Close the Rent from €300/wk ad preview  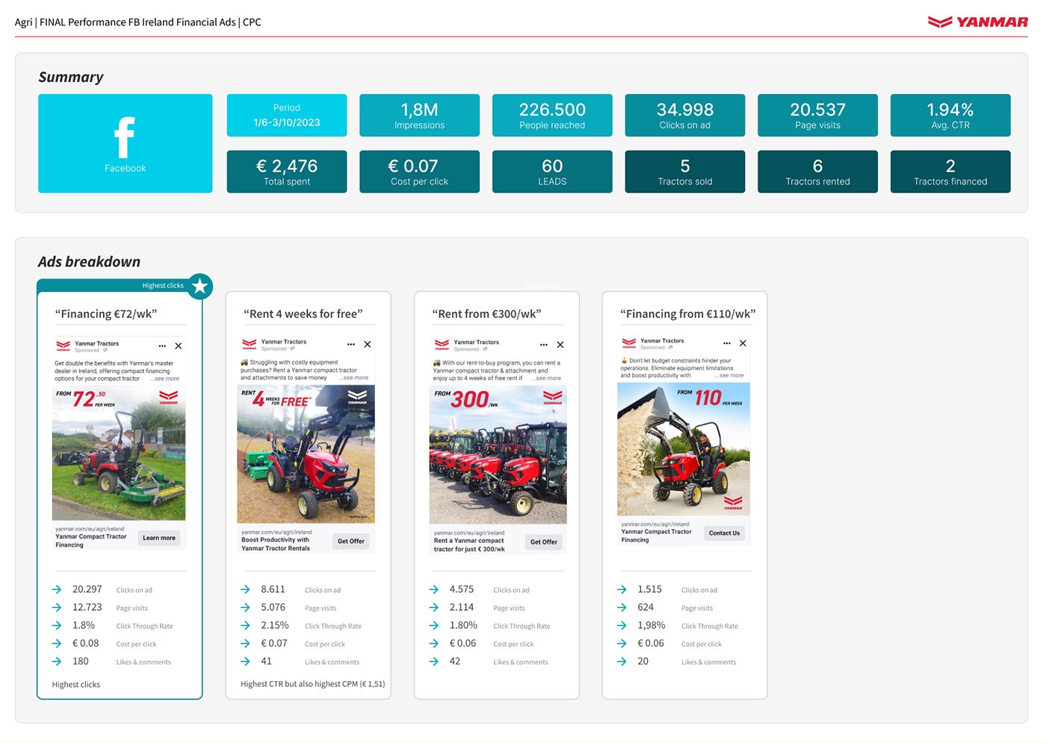560,345
